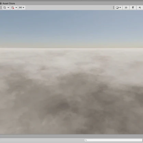Screen dimensions: 143x143
Task: Toggle scene lighting lightbulb icon
Action: [x=133, y=8]
